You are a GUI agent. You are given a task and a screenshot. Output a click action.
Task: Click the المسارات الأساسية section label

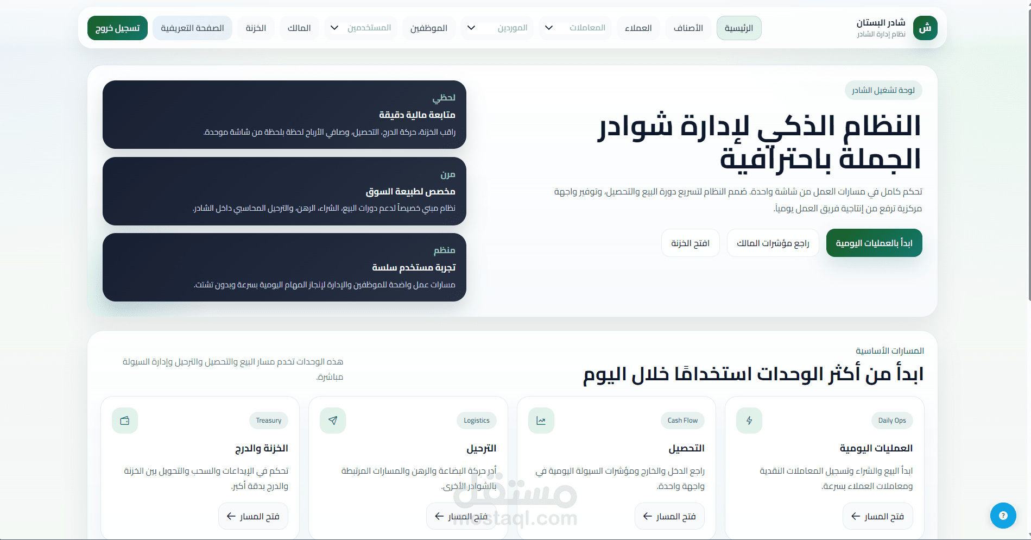coord(890,351)
